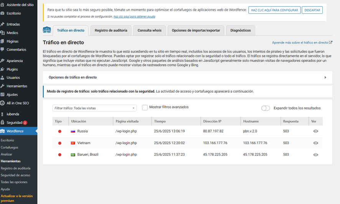Screen dimensions: 340x204
Task: Click the Russia flag icon
Action: pyautogui.click(x=73, y=131)
